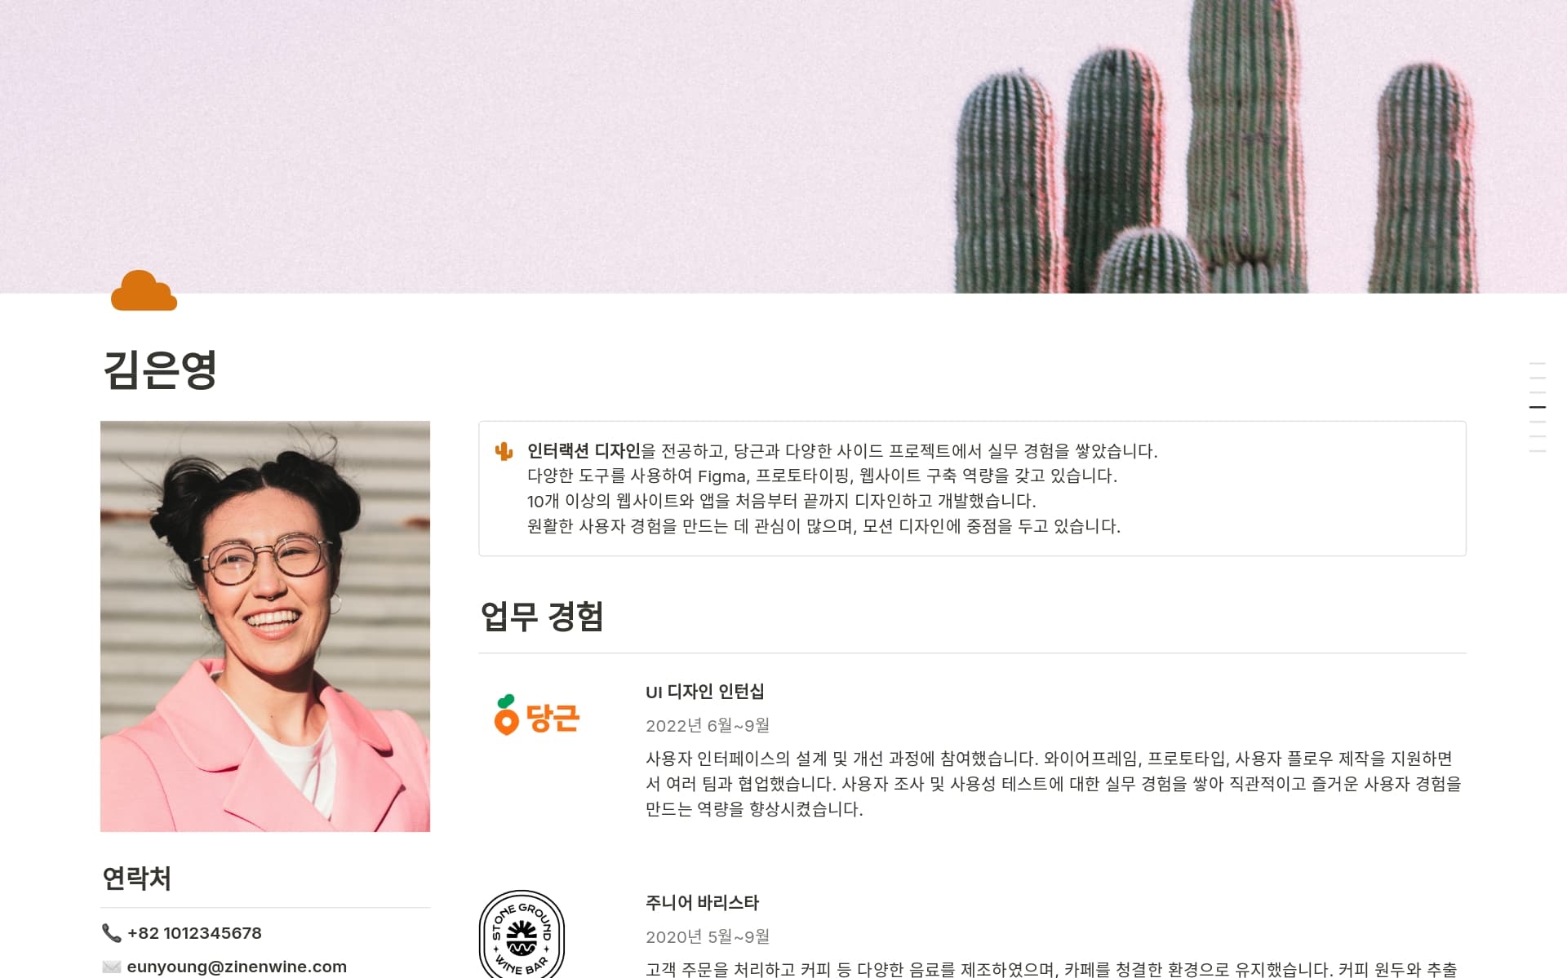The image size is (1567, 978).
Task: Click the 2022년 6월~9월 date text
Action: (x=708, y=725)
